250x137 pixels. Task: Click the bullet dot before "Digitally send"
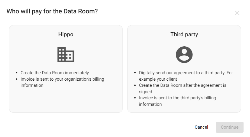coord(135,73)
